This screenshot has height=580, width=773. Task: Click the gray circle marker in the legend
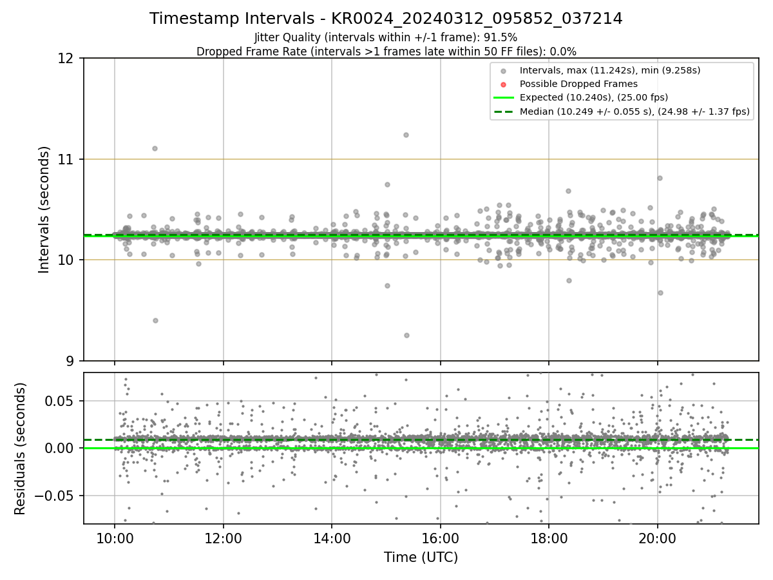point(503,71)
